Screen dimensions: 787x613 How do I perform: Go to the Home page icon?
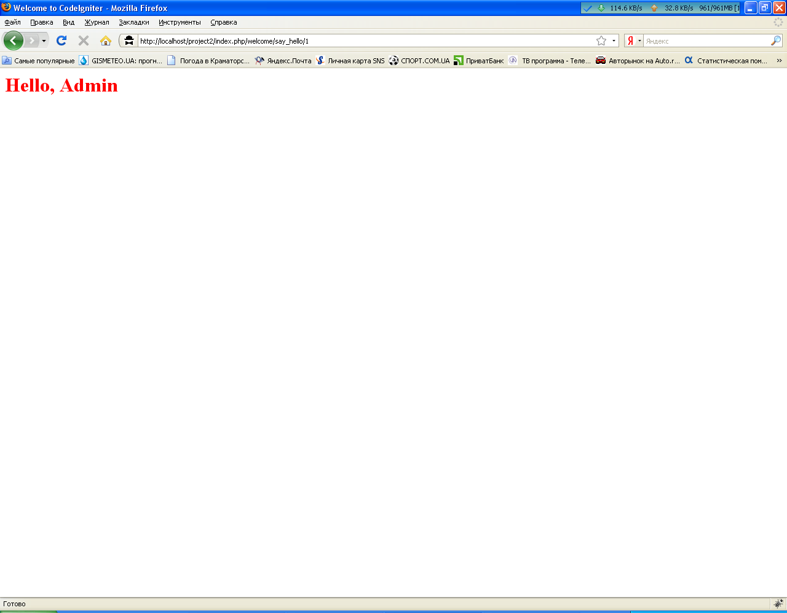point(106,41)
